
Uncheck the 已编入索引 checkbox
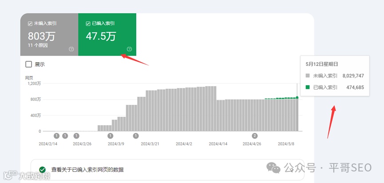tap(88, 24)
